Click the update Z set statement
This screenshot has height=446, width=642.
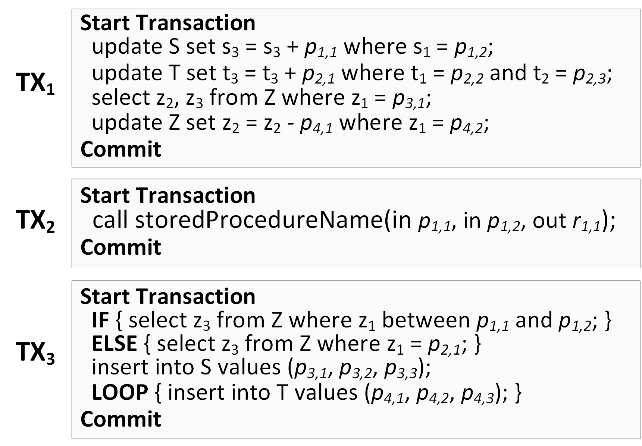pos(290,124)
